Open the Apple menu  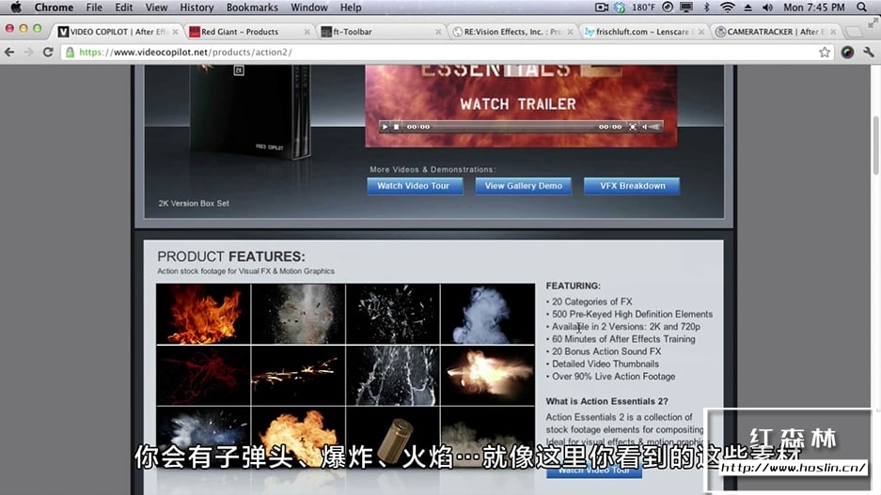click(16, 8)
